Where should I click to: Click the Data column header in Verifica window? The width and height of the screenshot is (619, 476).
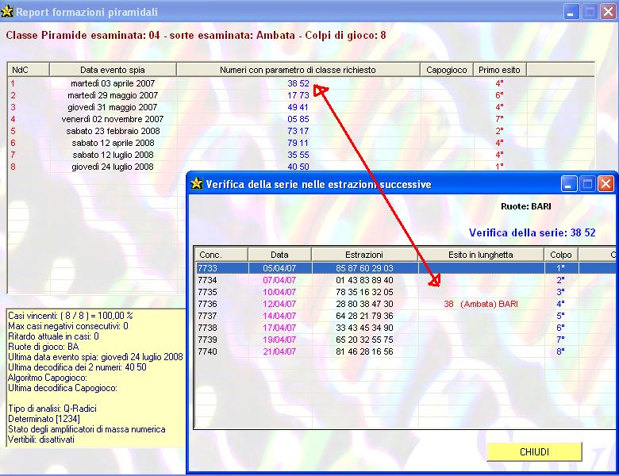(279, 255)
